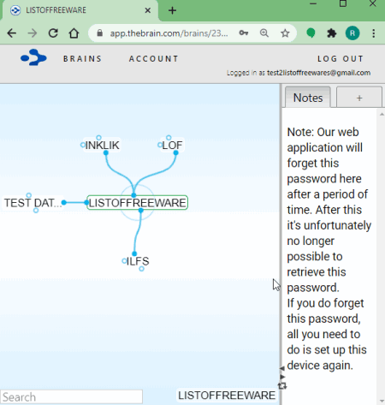
Task: Click the filled link dot under LOF
Action: (x=175, y=152)
